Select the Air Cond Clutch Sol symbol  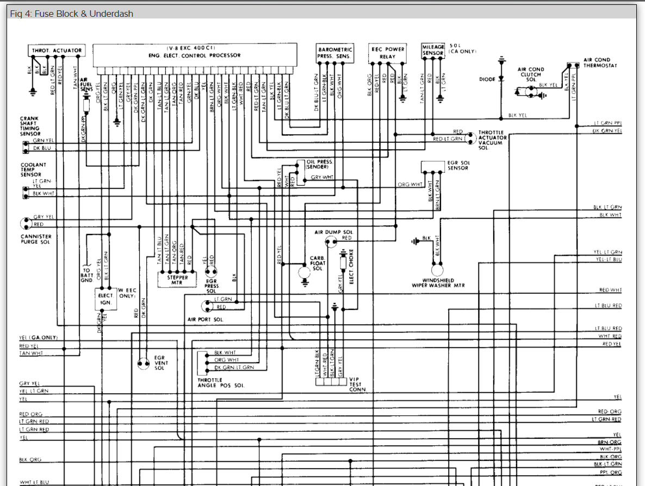pyautogui.click(x=531, y=92)
